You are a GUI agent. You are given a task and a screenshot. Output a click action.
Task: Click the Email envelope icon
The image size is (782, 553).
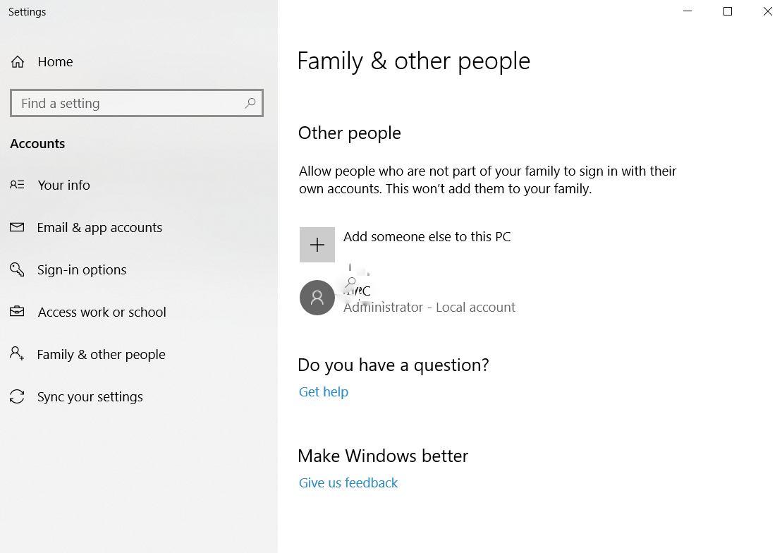[x=17, y=228]
